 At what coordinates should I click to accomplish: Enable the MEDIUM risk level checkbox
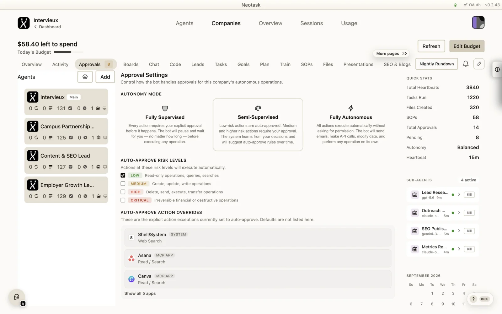(123, 184)
